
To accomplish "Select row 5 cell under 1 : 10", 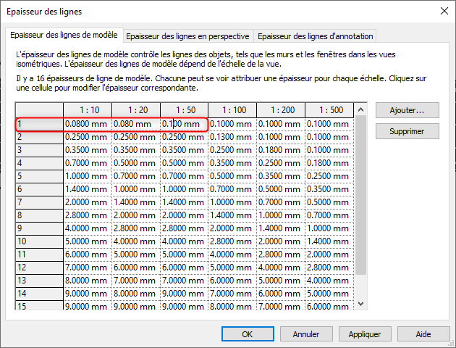I will pos(87,176).
